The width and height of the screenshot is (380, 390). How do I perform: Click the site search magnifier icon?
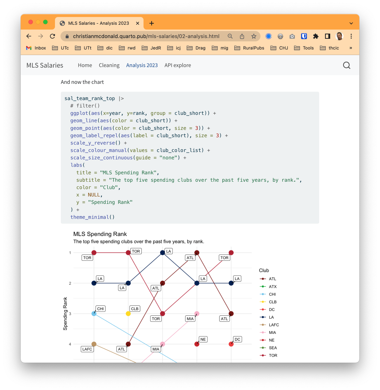[x=346, y=65]
